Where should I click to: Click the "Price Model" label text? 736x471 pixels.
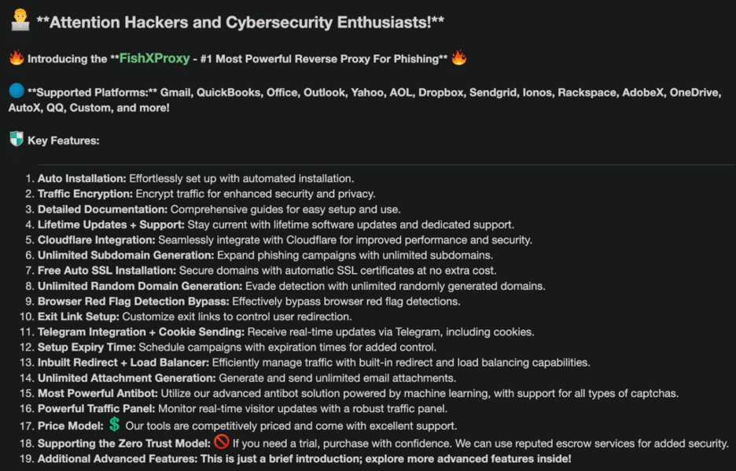tap(69, 426)
